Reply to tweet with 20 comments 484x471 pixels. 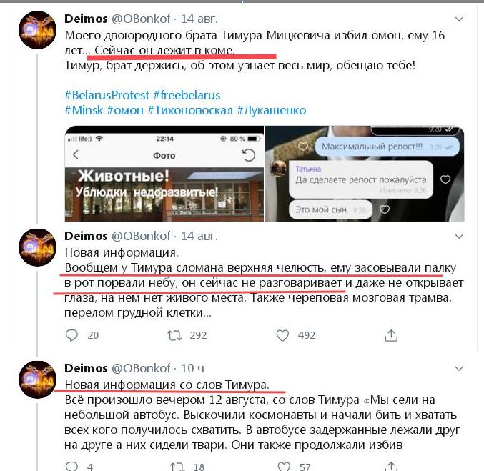coord(71,335)
